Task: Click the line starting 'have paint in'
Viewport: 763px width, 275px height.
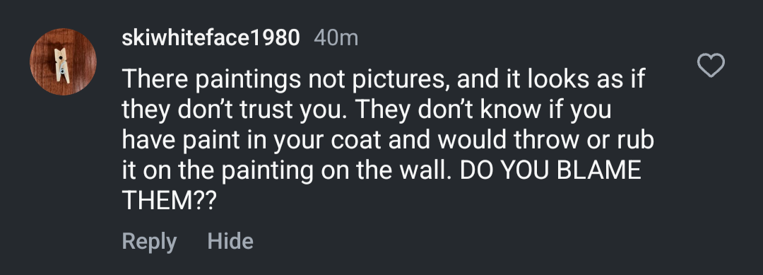Action: tap(388, 140)
